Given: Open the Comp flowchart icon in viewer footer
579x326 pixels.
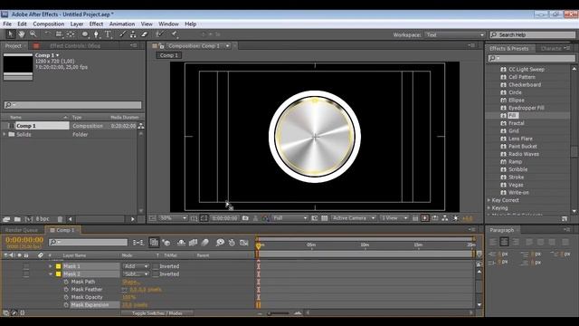Looking at the screenshot, I should pos(445,218).
